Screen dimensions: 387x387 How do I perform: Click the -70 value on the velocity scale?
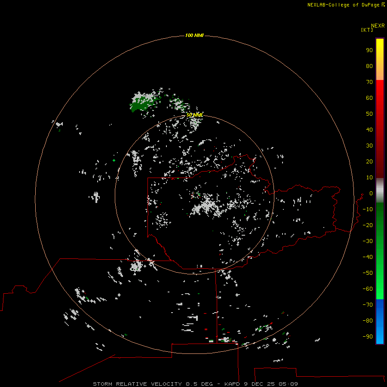368,304
